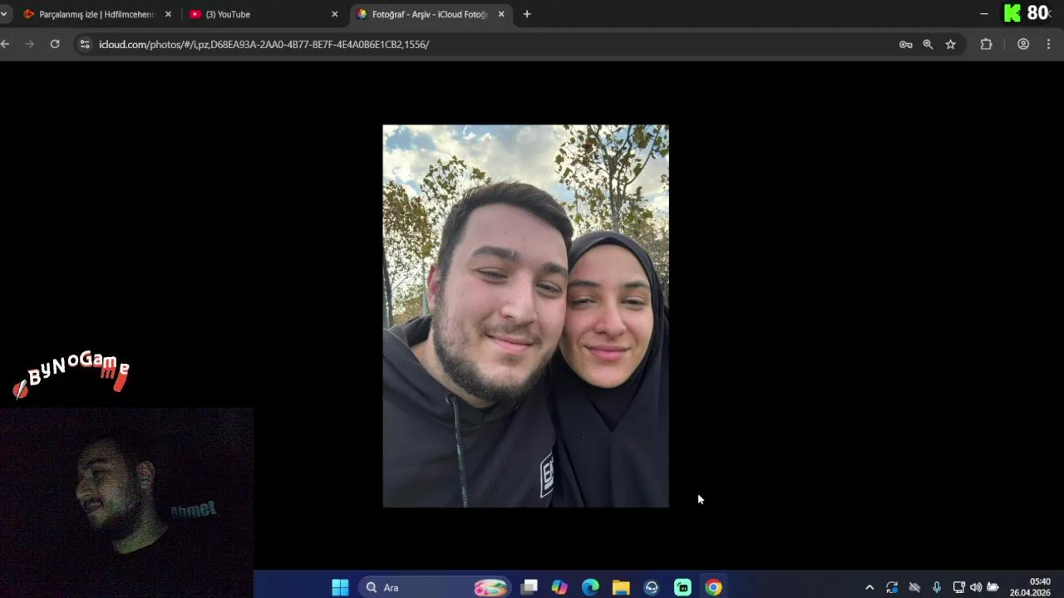The image size is (1064, 598).
Task: Minimize the Chrome window
Action: [x=984, y=14]
